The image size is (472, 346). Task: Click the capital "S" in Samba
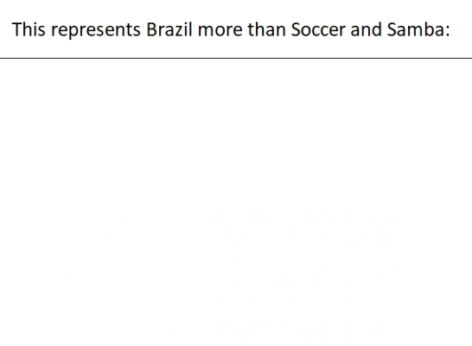click(x=392, y=29)
